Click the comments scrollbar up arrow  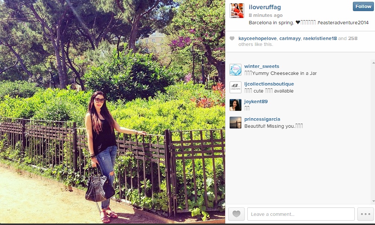click(373, 63)
